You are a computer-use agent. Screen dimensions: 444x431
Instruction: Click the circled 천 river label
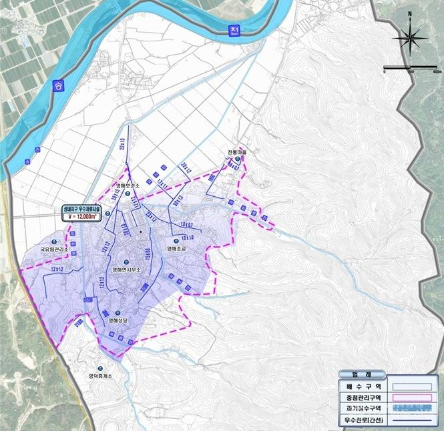232,31
